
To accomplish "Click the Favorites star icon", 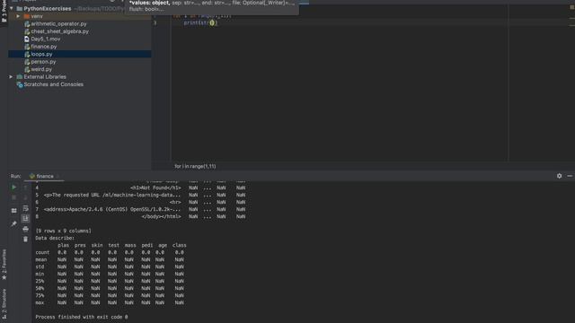I will pos(4,277).
